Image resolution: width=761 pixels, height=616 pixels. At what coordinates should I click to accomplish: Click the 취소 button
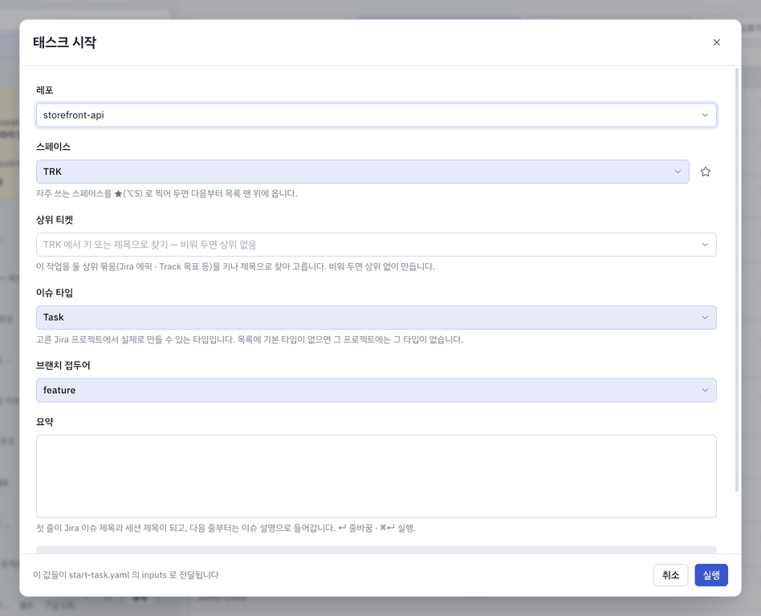tap(670, 575)
